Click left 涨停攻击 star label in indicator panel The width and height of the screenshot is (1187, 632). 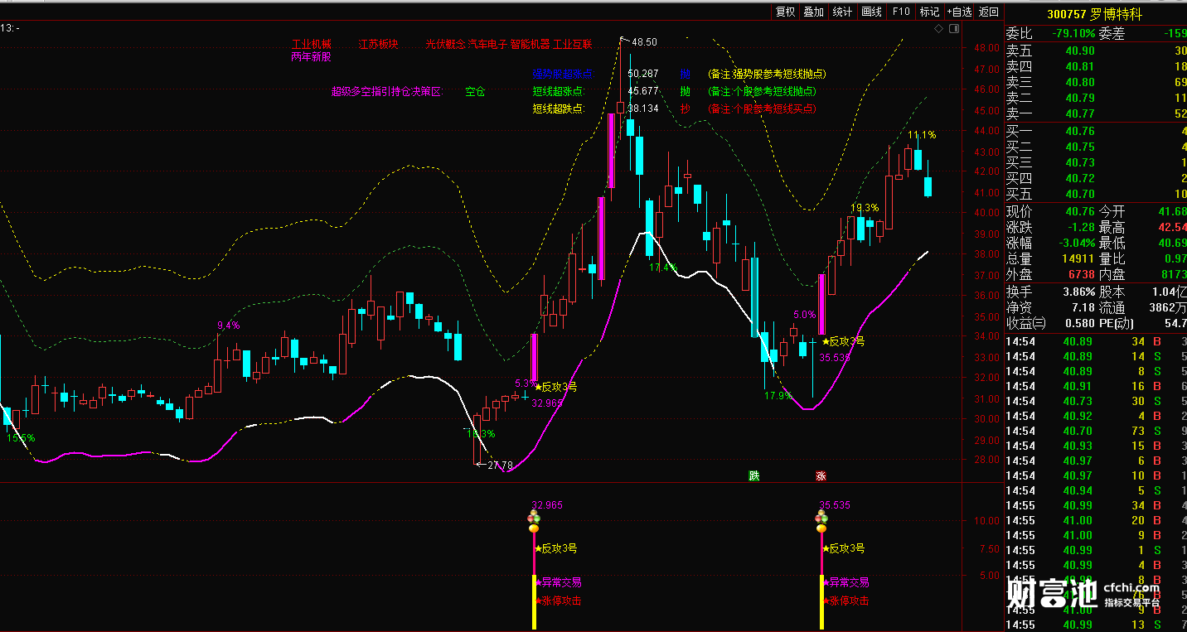pyautogui.click(x=558, y=601)
